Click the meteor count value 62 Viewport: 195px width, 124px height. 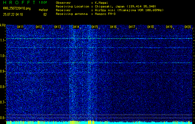45,15
